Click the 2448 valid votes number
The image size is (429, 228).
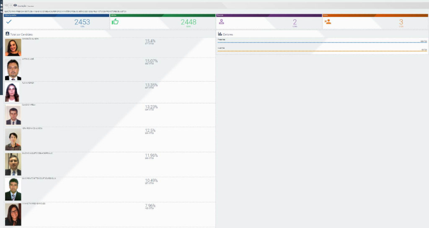[x=188, y=22]
